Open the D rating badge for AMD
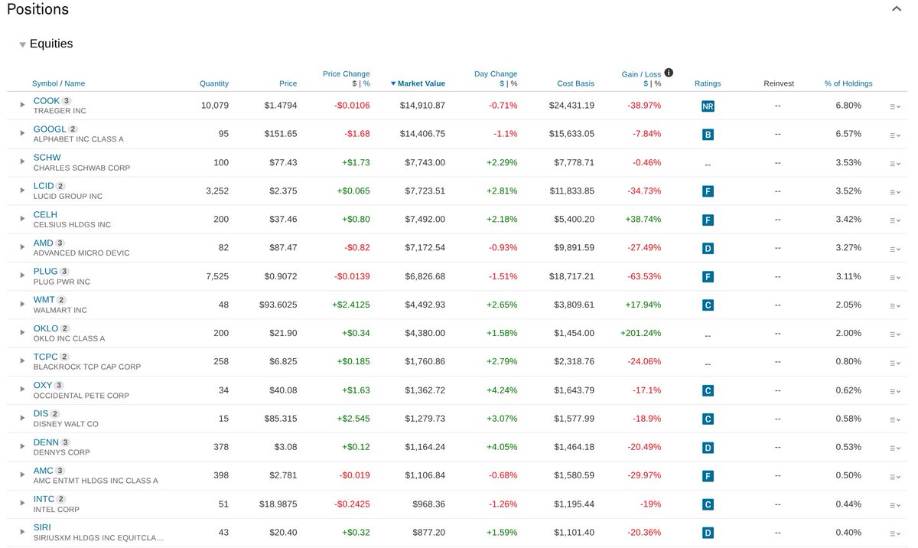This screenshot has height=548, width=918. 708,248
